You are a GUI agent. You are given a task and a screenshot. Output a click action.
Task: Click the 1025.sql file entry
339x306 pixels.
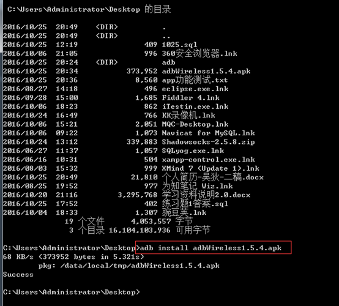point(179,45)
